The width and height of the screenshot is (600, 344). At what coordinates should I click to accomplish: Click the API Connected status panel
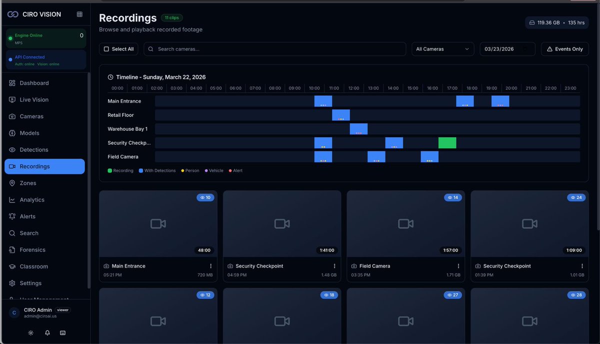tap(46, 60)
